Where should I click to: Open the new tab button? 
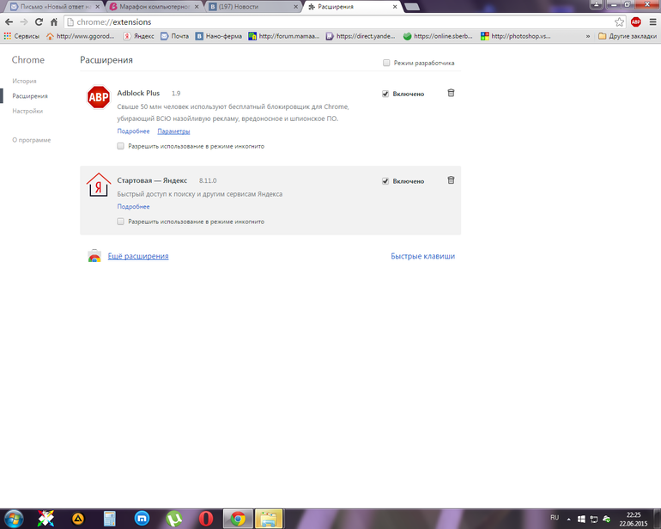click(412, 7)
